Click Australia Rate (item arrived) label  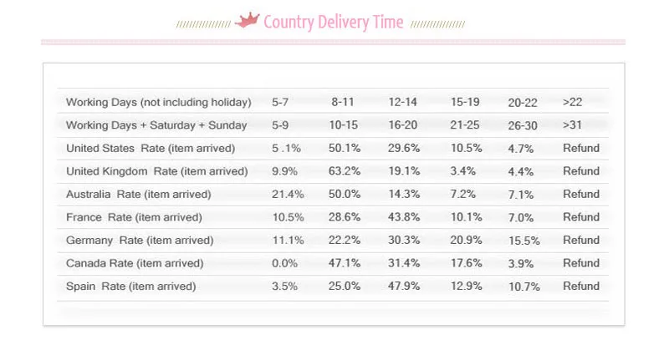[x=139, y=195]
